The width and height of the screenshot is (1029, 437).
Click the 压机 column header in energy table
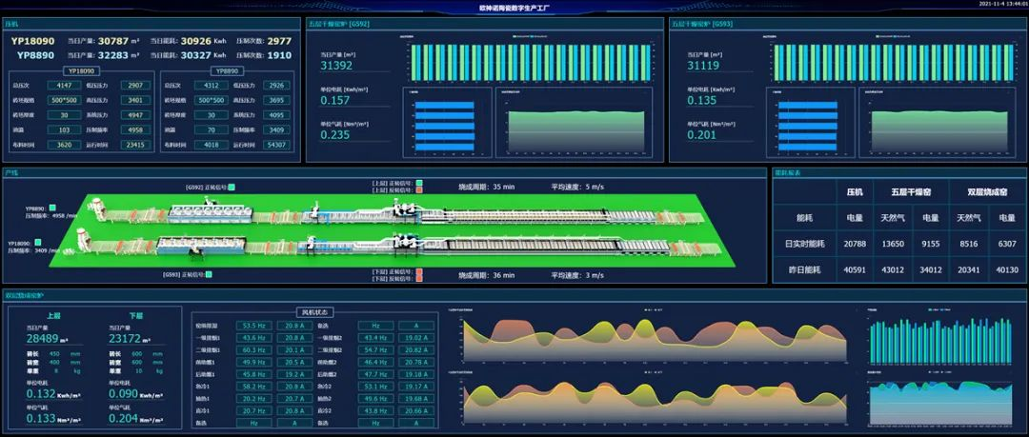[855, 192]
